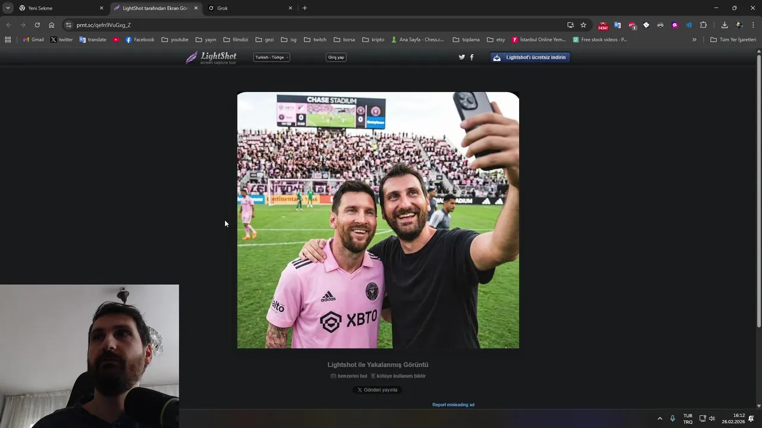Show hidden system tray icons
The image size is (762, 428).
pyautogui.click(x=660, y=418)
